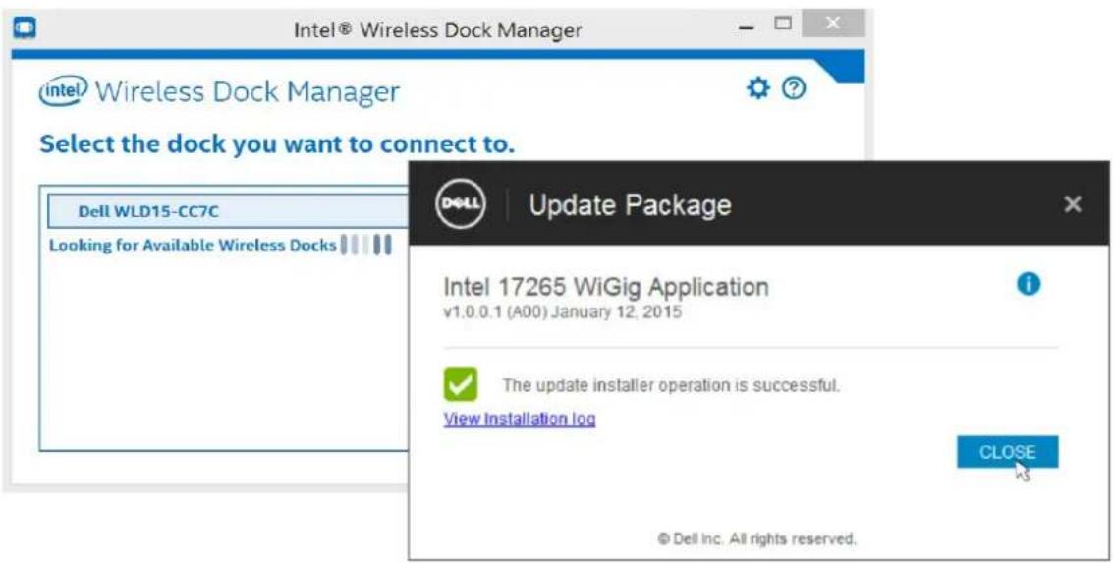Image resolution: width=1114 pixels, height=563 pixels.
Task: Open settings gear in Wireless Dock Manager
Action: coord(758,88)
